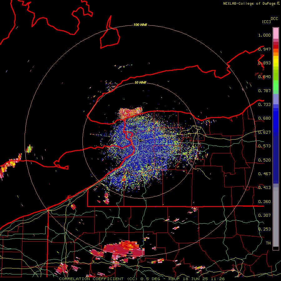281x281 pixels.
Task: Click the [CC] legend unit label
Action: coord(266,22)
